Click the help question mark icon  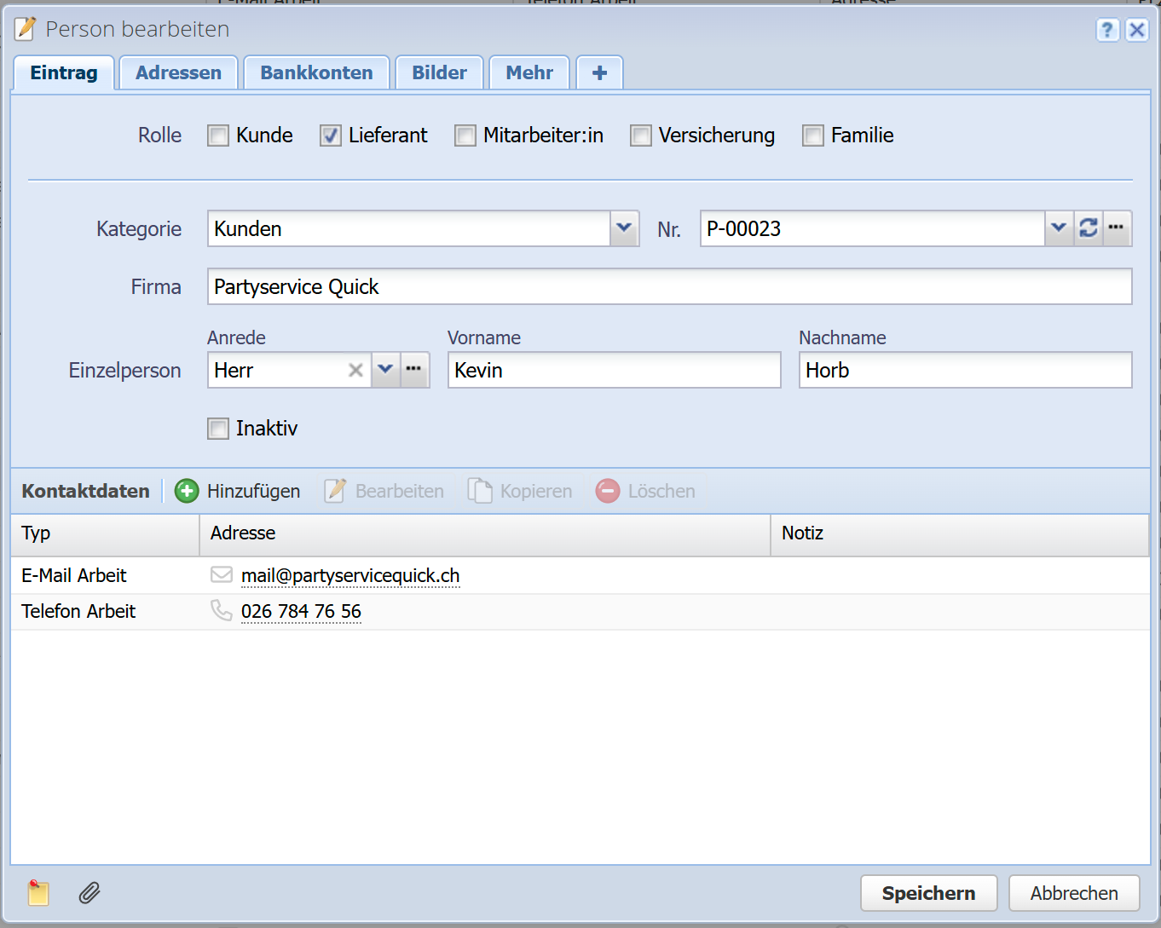tap(1106, 30)
